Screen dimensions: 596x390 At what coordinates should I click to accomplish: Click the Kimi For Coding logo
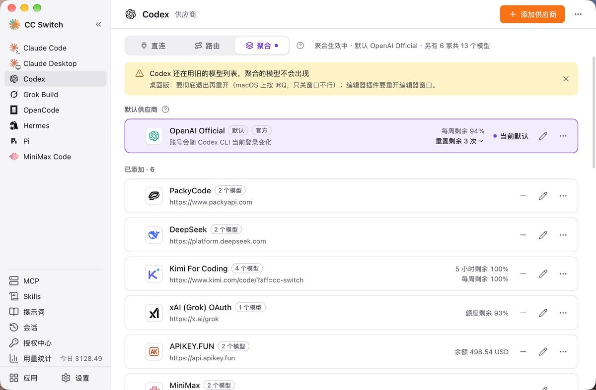tap(154, 274)
